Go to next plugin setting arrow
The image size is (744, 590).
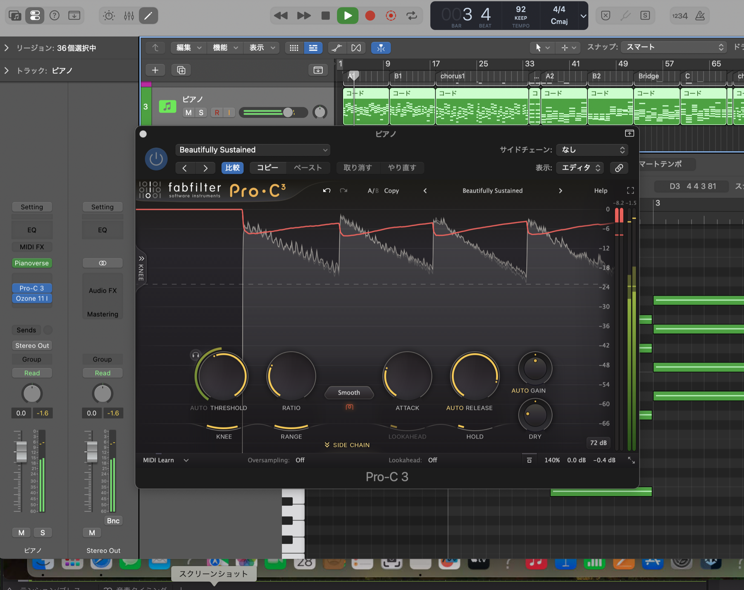click(x=205, y=168)
